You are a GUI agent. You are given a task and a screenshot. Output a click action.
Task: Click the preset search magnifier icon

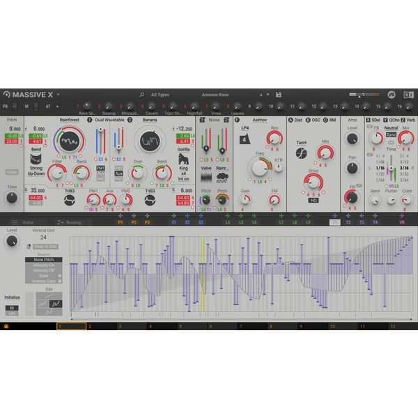(x=142, y=95)
